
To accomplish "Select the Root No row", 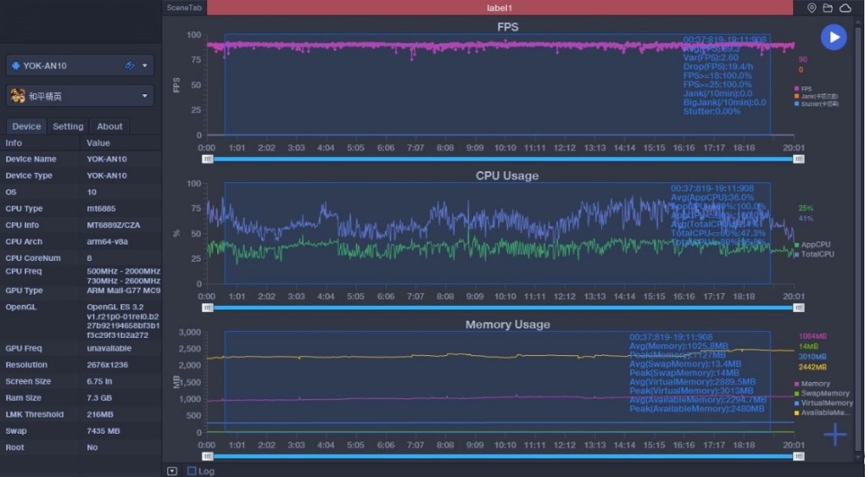I will click(80, 448).
